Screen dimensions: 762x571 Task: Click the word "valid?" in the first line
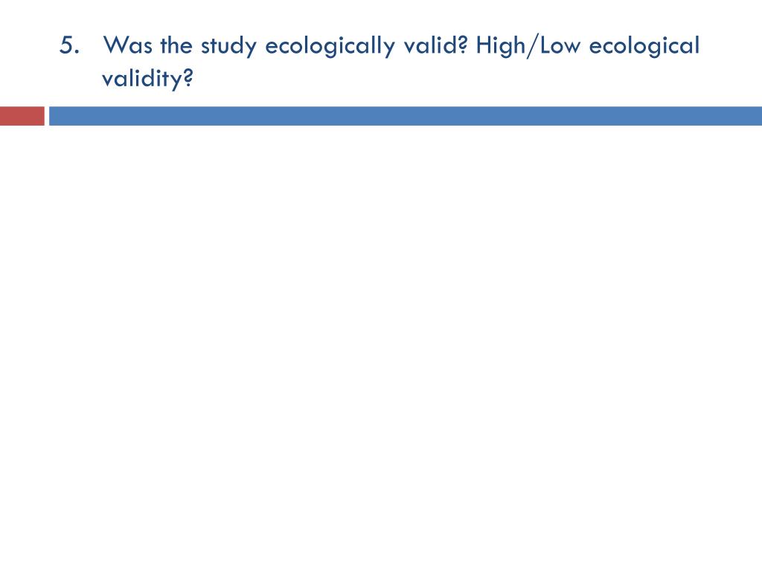[x=435, y=45]
